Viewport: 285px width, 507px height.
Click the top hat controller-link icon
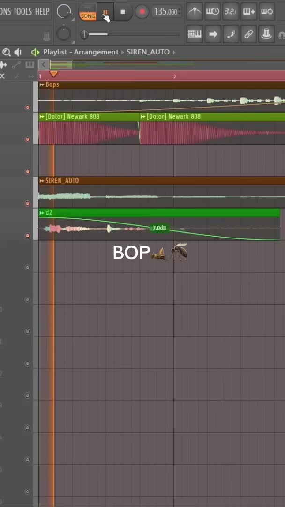(x=267, y=34)
